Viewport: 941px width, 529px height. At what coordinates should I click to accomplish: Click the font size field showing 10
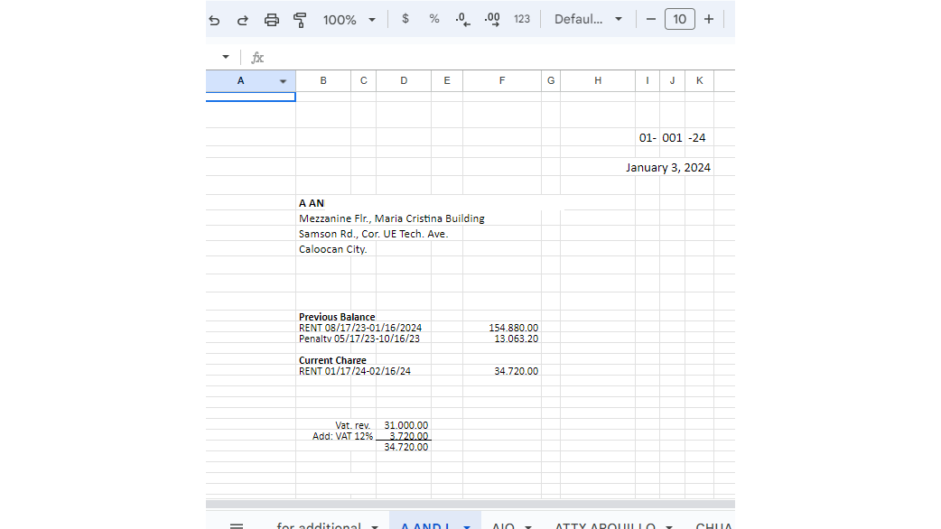(679, 19)
